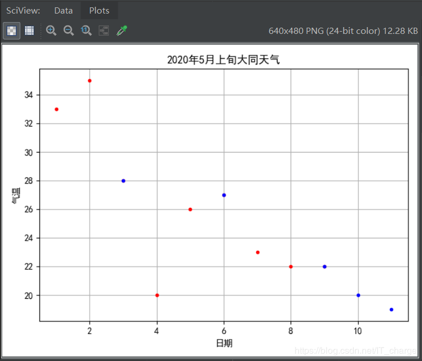Click the Zoom Out magnifier icon
The image size is (422, 361).
[68, 31]
